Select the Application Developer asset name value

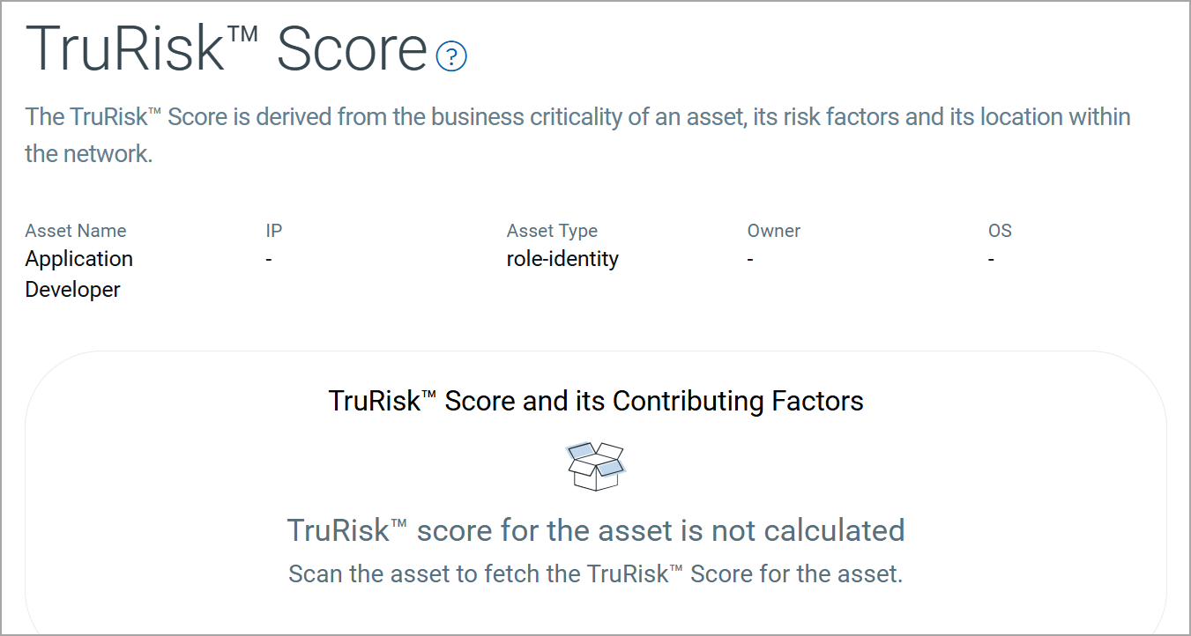pyautogui.click(x=78, y=274)
